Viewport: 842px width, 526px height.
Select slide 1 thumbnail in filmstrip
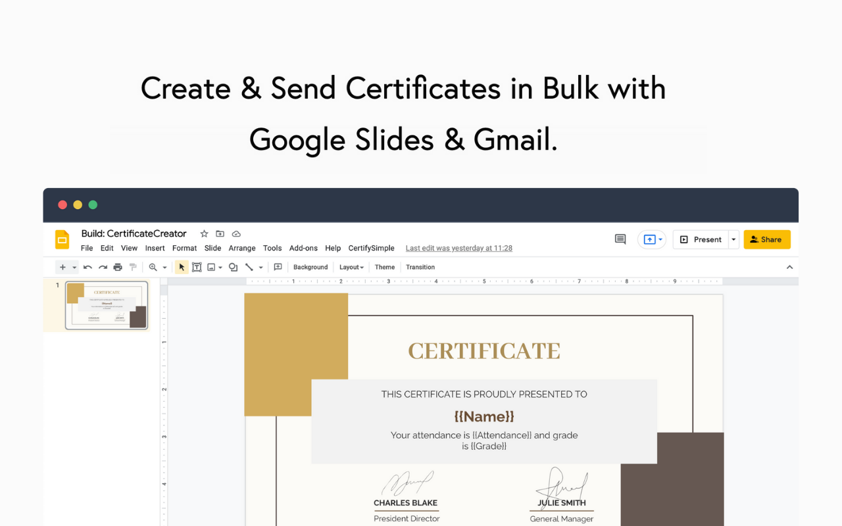pyautogui.click(x=107, y=306)
